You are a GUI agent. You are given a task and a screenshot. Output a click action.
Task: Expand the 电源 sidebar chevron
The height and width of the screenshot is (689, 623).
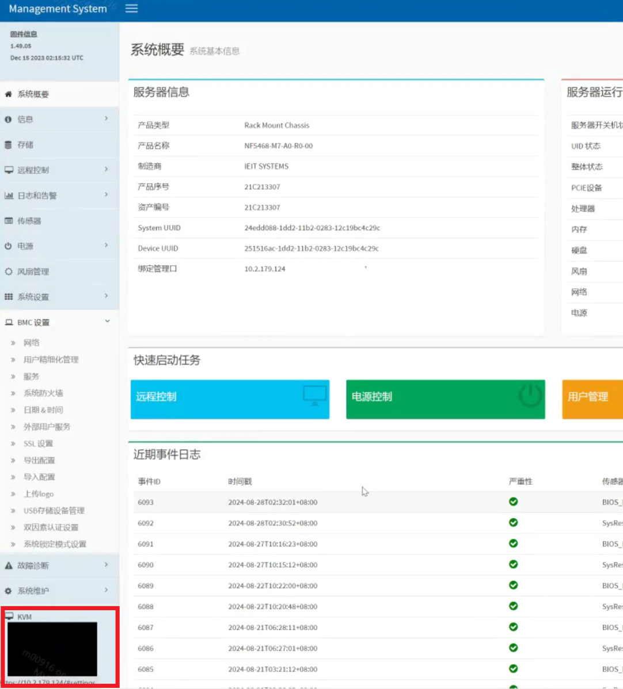[107, 245]
